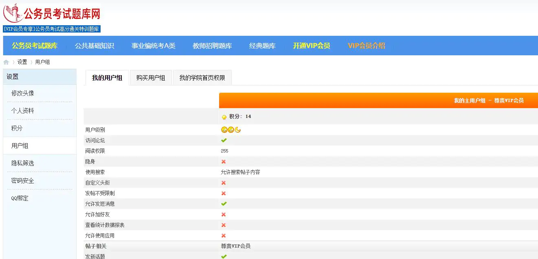Image resolution: width=538 pixels, height=259 pixels.
Task: Click the 允许发短消息 row label
Action: click(100, 204)
